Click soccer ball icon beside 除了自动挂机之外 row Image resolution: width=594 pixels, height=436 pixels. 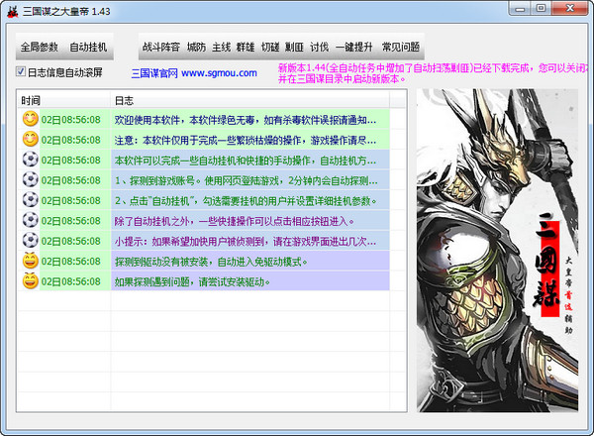point(30,220)
